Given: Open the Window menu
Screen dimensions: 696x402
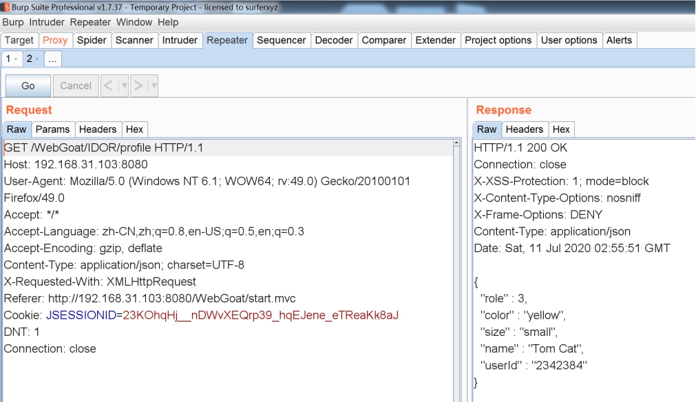Looking at the screenshot, I should pos(134,22).
